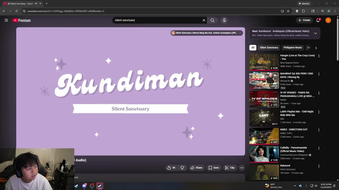Go to YouTube Premium home logo
This screenshot has height=190, width=339.
(22, 20)
